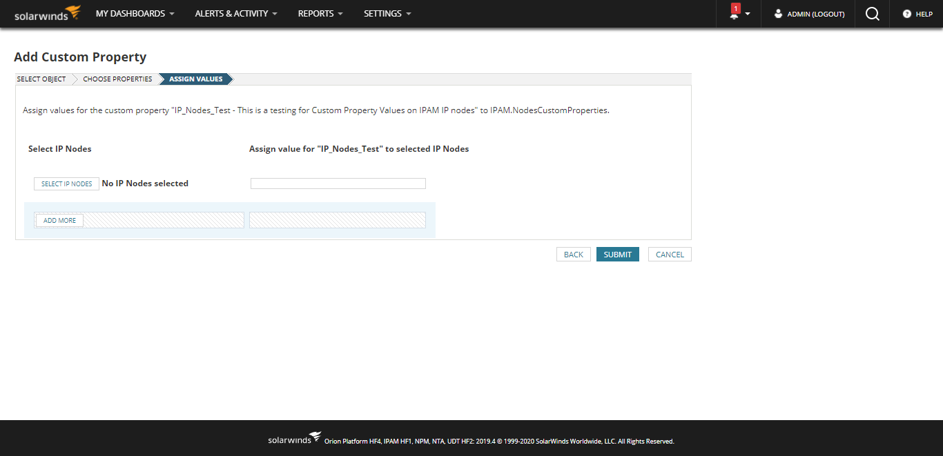The height and width of the screenshot is (456, 943).
Task: Click the custom property description sentence
Action: coord(316,110)
